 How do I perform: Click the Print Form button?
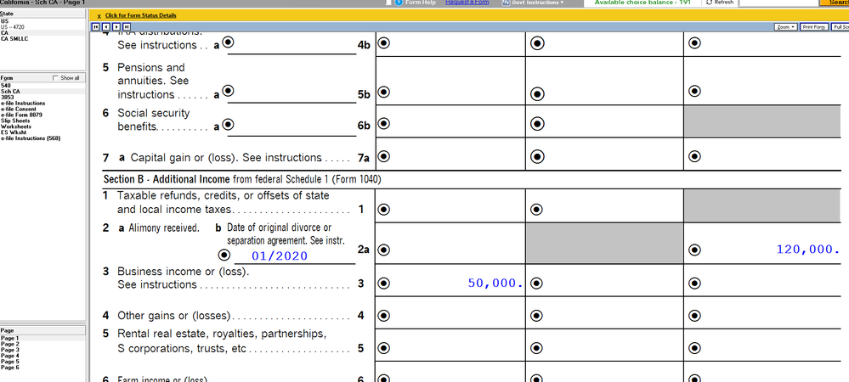814,26
